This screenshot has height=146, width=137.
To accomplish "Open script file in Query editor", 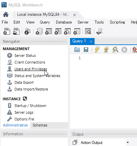I will [x=77, y=49].
